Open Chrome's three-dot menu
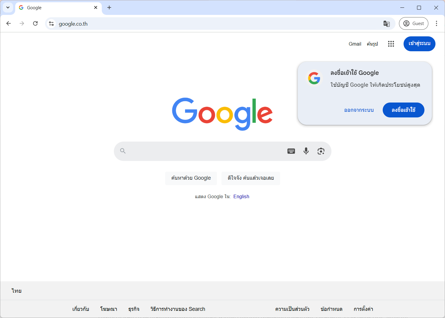 [436, 23]
